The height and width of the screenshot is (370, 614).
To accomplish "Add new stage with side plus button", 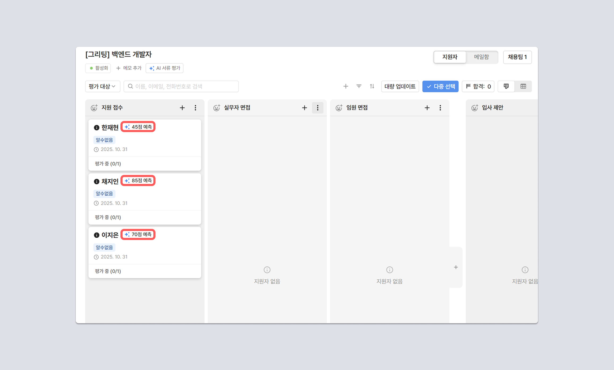I will [456, 267].
